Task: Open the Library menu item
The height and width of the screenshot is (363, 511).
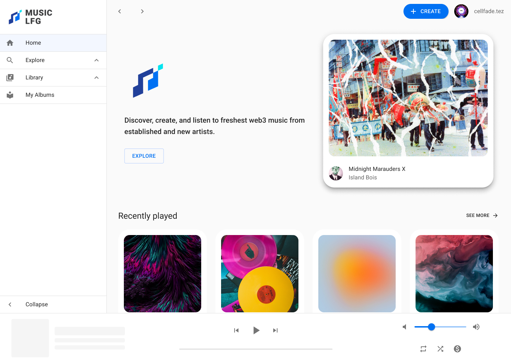Action: tap(53, 78)
